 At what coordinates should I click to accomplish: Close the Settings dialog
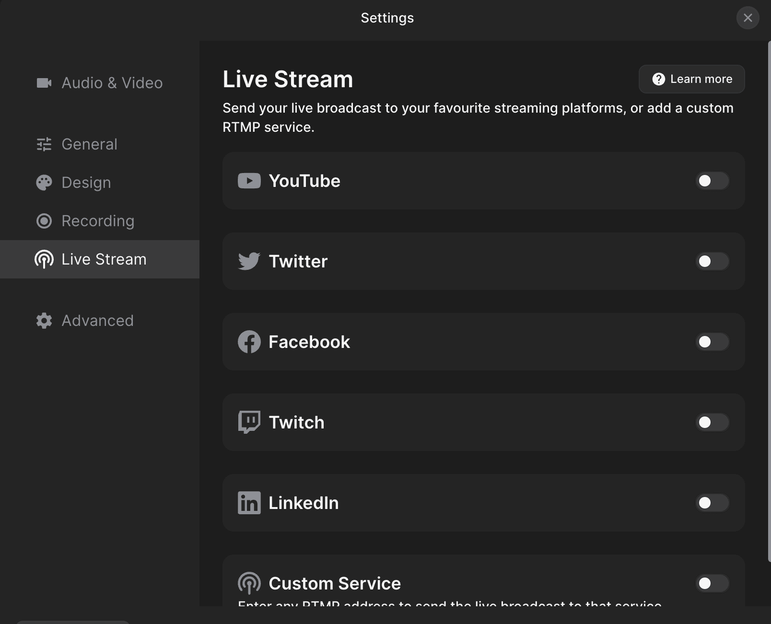pyautogui.click(x=748, y=18)
